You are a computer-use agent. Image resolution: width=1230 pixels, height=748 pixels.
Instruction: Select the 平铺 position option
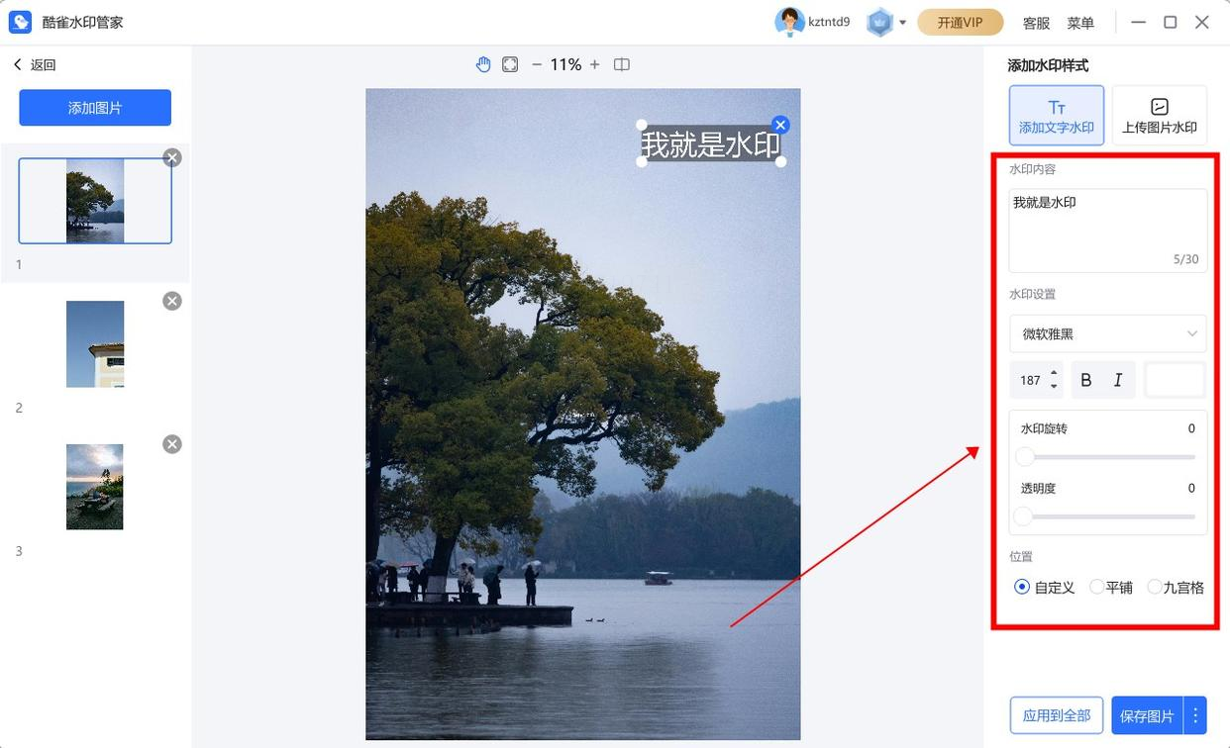pyautogui.click(x=1111, y=587)
